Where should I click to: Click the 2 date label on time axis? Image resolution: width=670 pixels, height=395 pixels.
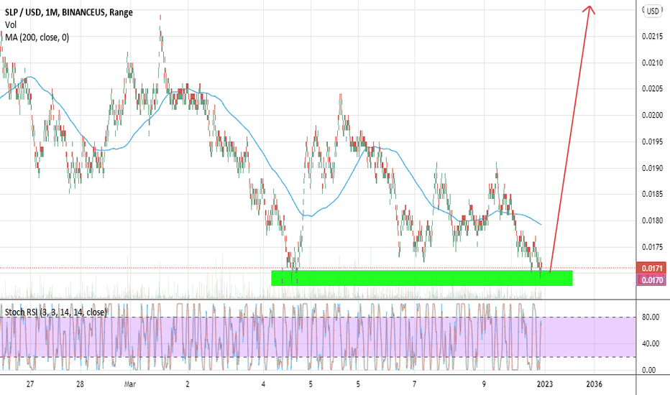(x=187, y=384)
